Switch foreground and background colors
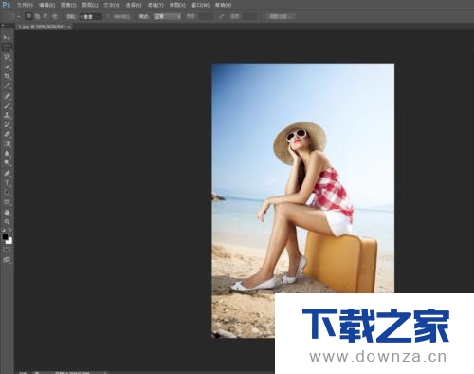Viewport: 474px width, 374px height. (x=10, y=231)
